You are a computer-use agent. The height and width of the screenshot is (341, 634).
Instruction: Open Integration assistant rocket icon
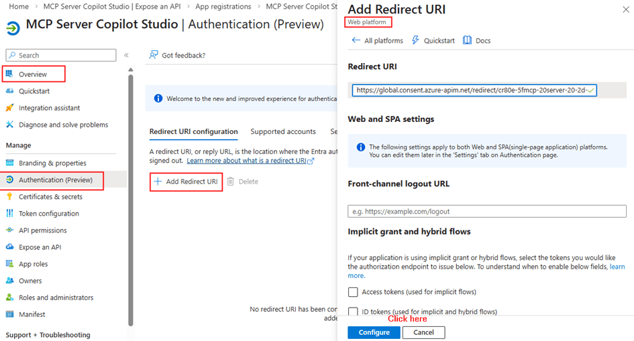click(x=10, y=108)
